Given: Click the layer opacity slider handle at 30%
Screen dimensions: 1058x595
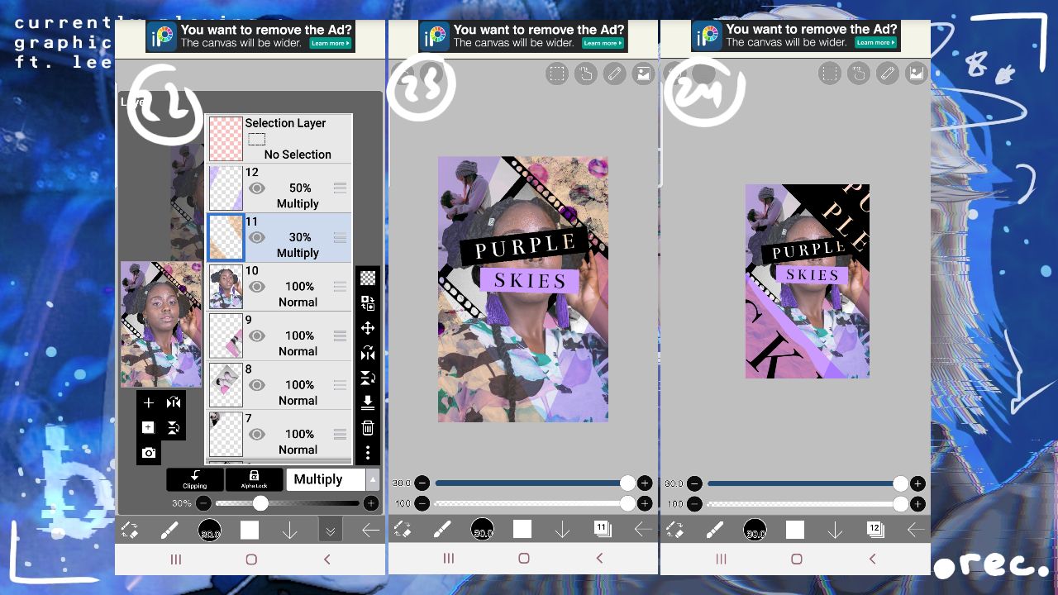Looking at the screenshot, I should point(260,503).
